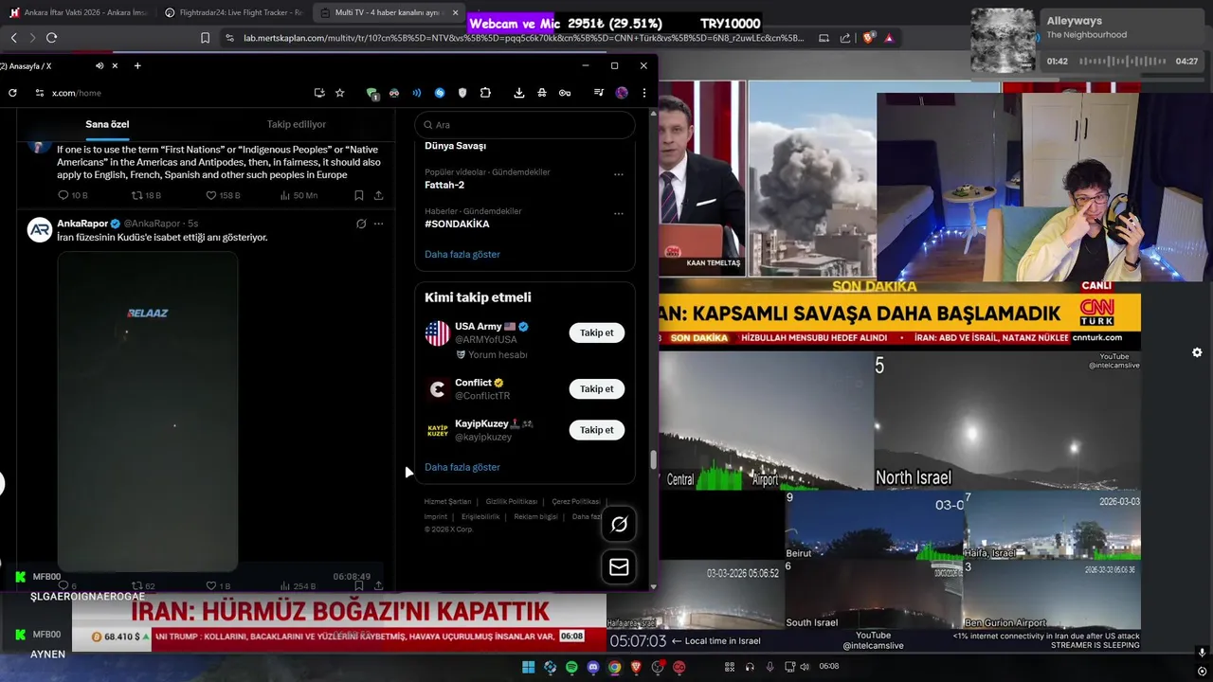The width and height of the screenshot is (1213, 682).
Task: Bookmark x.com with the star icon
Action: pyautogui.click(x=340, y=93)
